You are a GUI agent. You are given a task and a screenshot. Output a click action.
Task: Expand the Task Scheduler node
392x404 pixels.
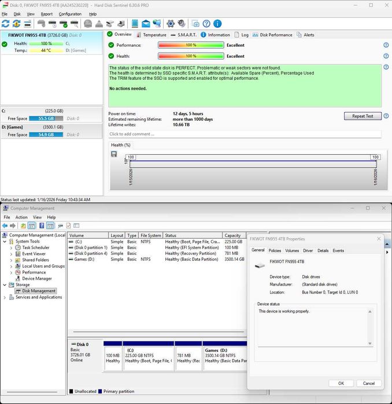11,247
